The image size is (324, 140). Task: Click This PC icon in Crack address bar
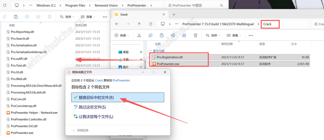(163, 24)
